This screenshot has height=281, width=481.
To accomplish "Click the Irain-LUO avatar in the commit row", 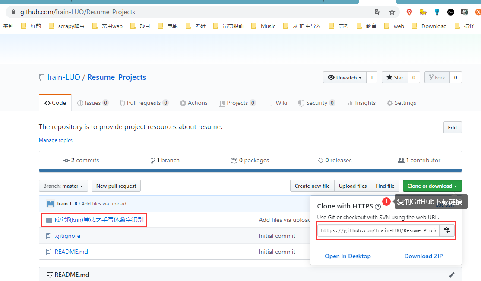I will tap(51, 204).
